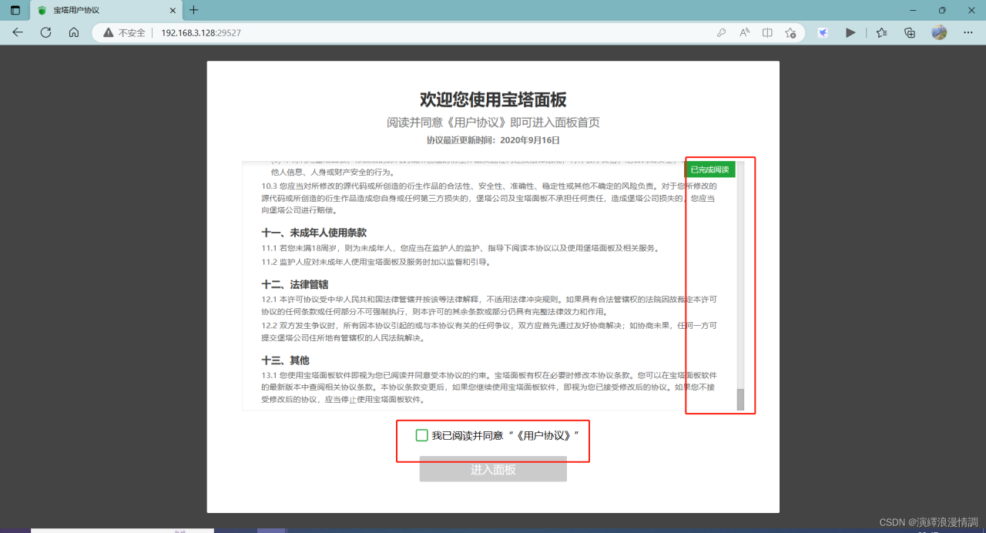Check the 我已阅读并同意 agreement checkbox

click(x=421, y=434)
